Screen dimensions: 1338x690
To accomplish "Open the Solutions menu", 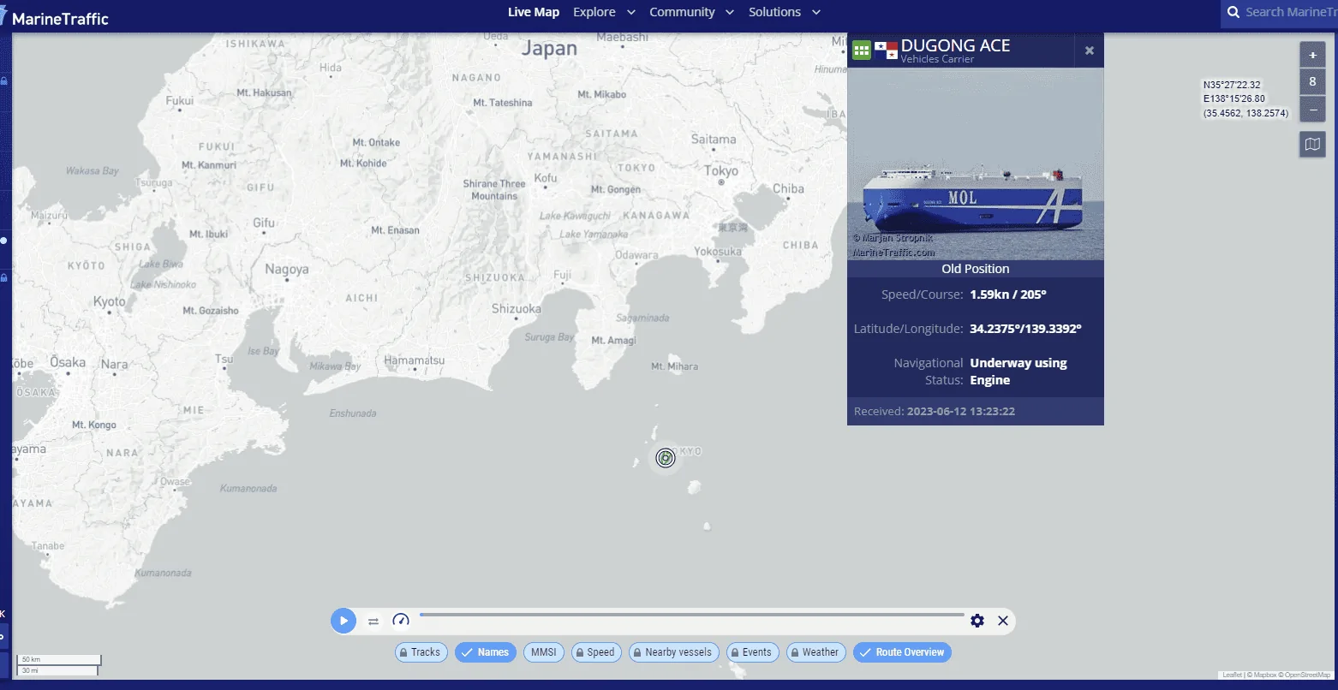I will [774, 12].
